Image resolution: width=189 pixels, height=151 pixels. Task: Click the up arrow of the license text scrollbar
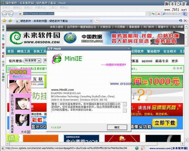tap(125, 104)
